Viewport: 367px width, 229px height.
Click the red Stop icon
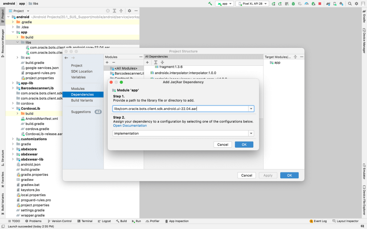click(320, 4)
